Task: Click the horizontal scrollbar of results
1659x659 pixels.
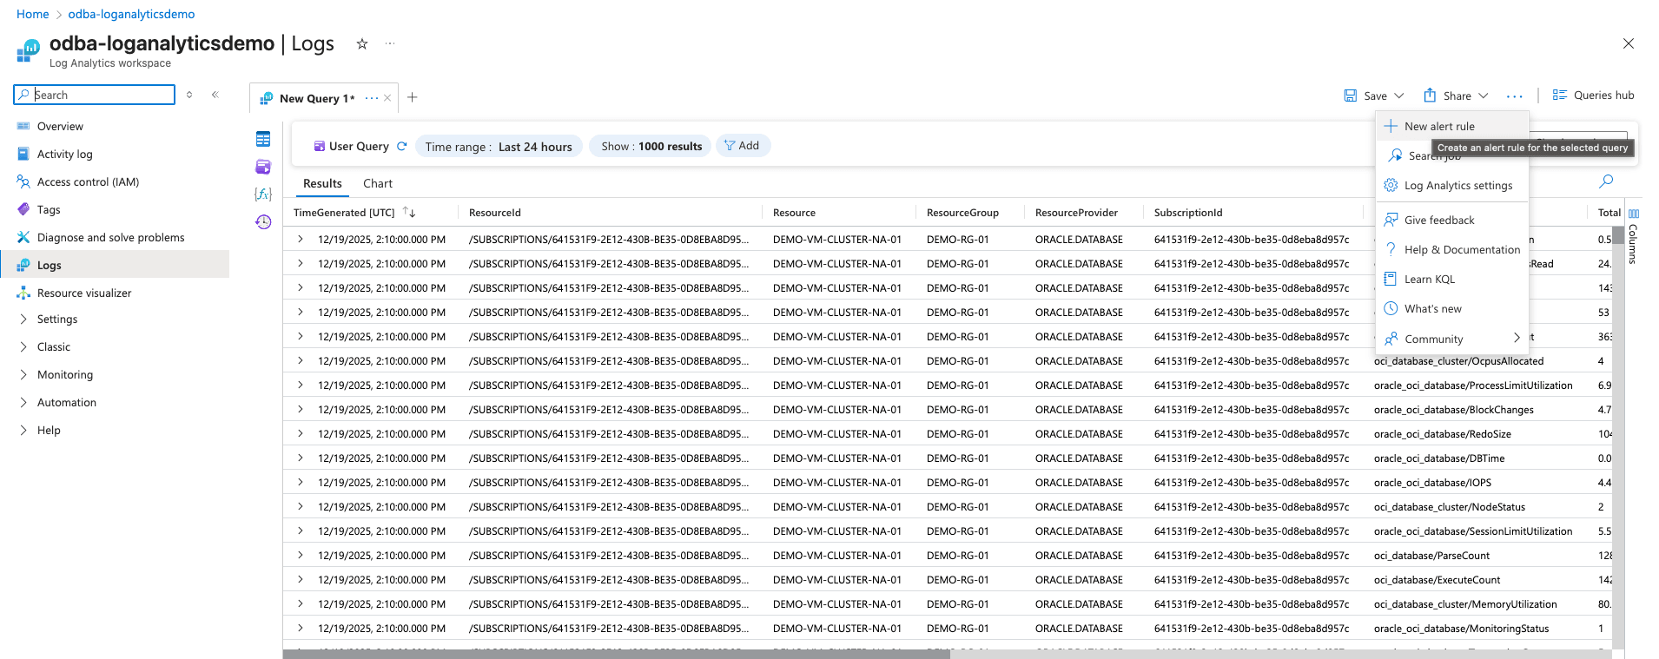Action: point(617,654)
